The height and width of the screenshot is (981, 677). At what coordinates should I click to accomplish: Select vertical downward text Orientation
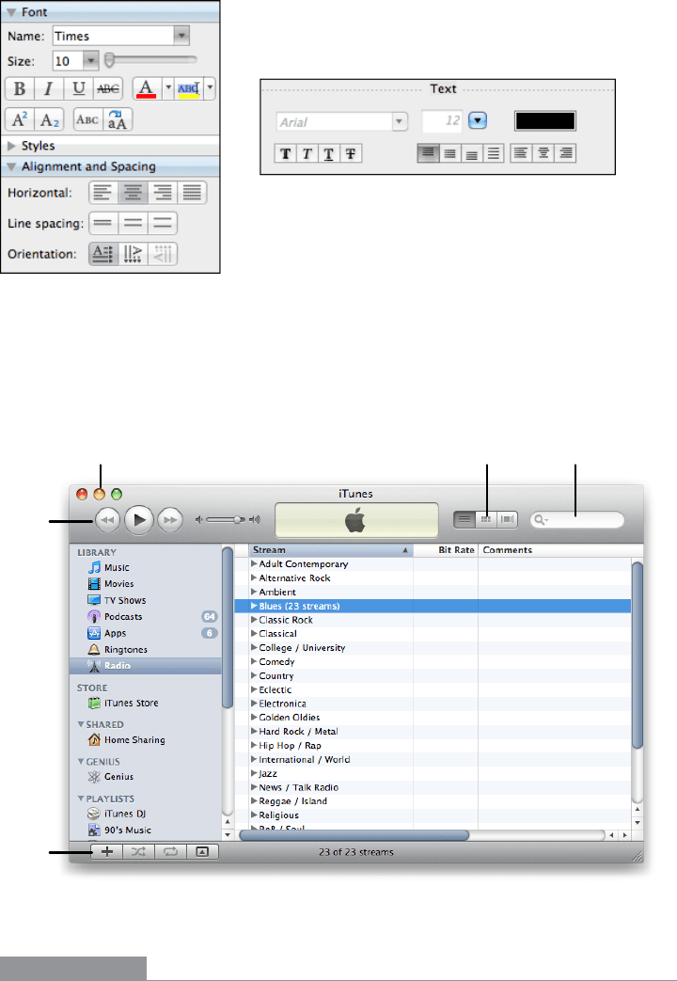click(133, 254)
